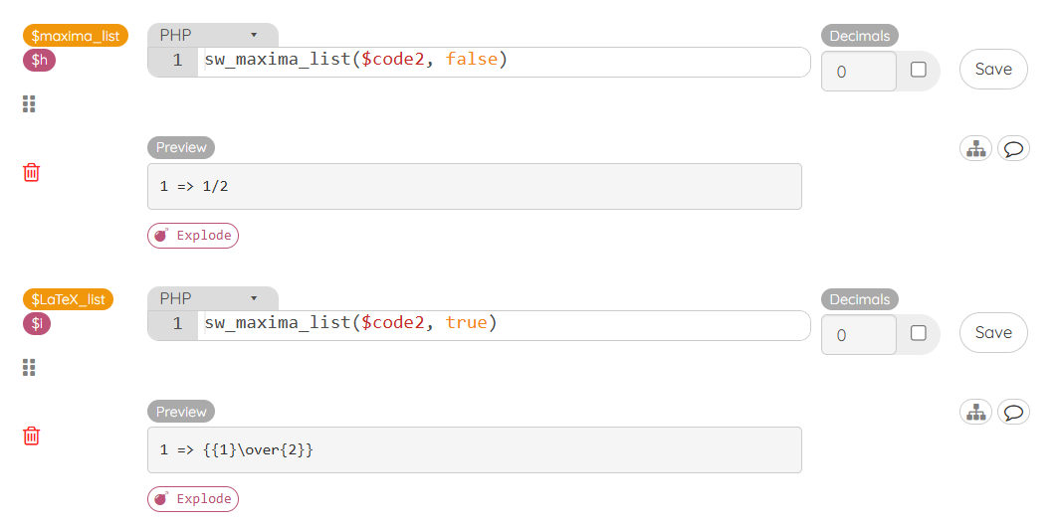Viewport: 1058px width, 526px height.
Task: Toggle the Decimals checkbox for $LaTeX_list
Action: [919, 333]
